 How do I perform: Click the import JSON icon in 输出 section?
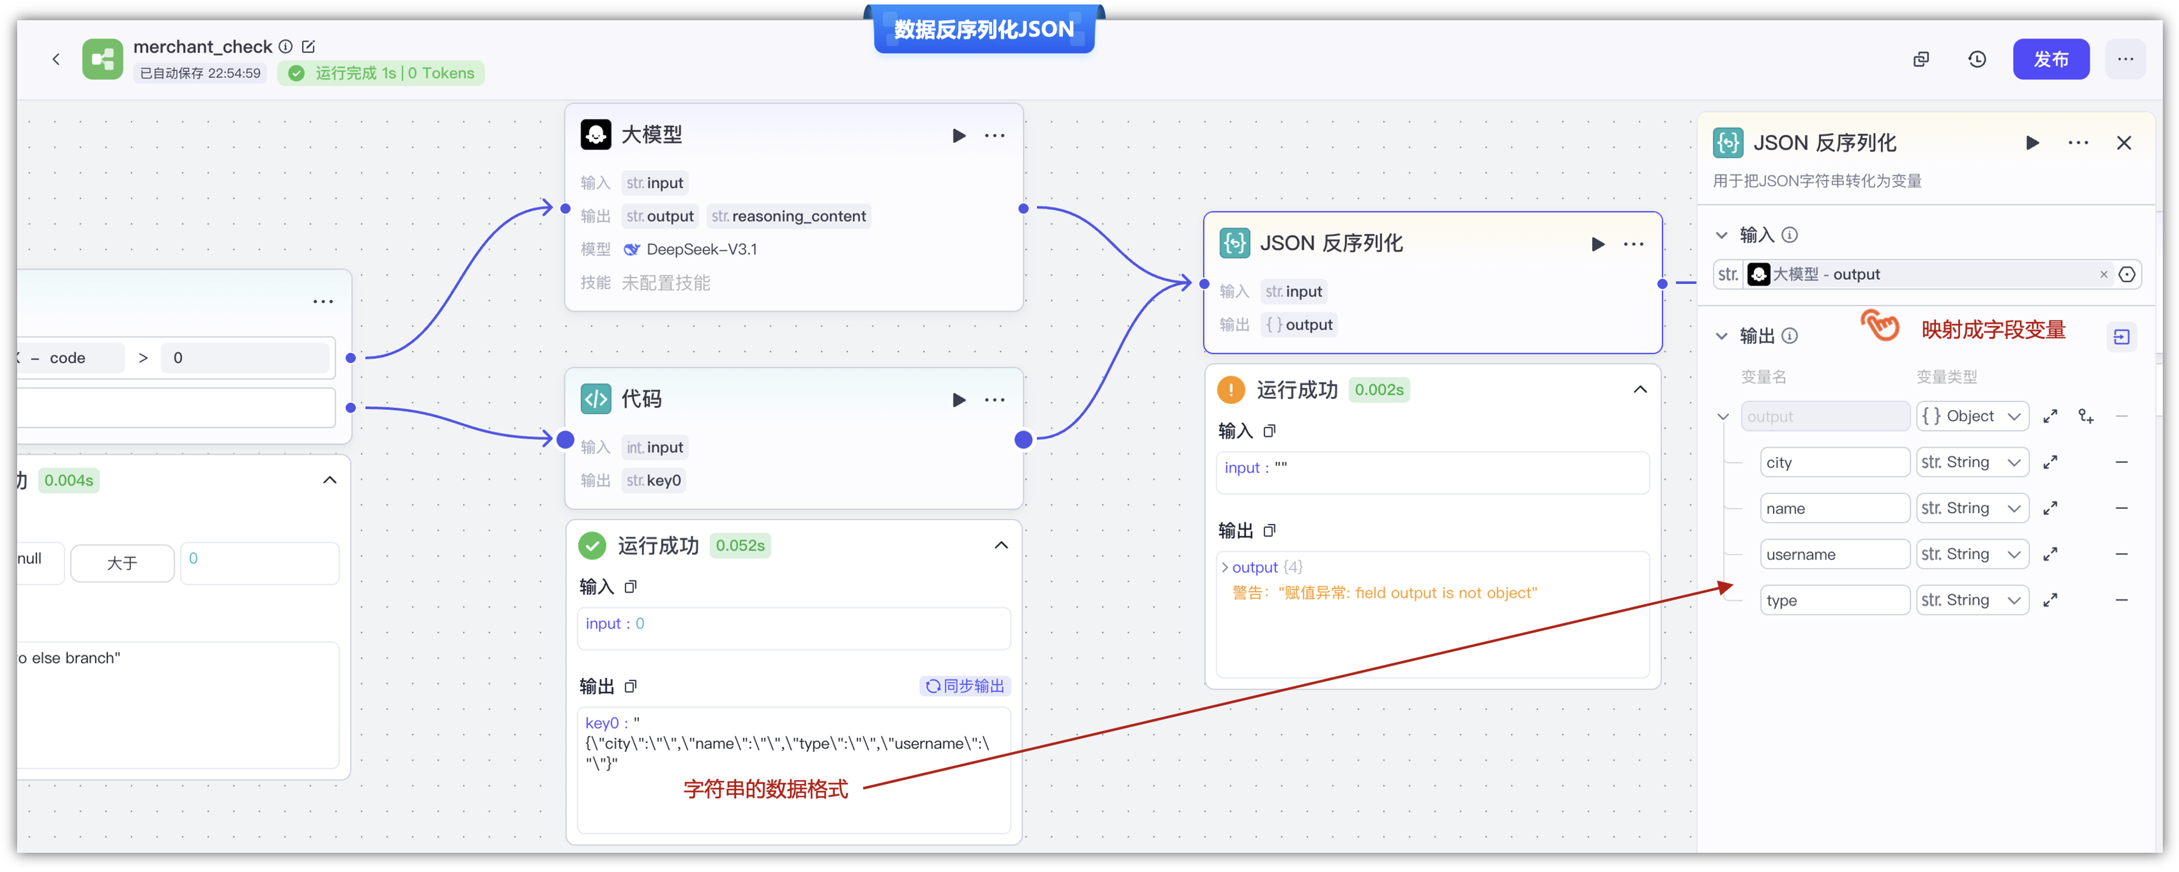[2121, 337]
